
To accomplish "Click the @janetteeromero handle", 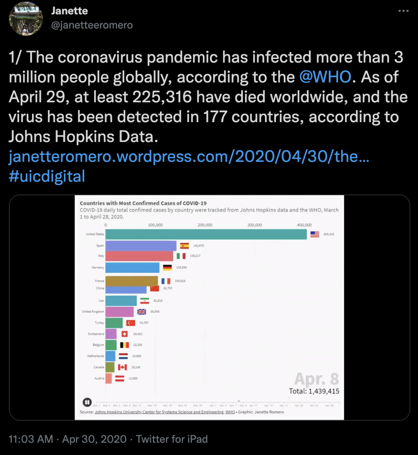I will [92, 25].
